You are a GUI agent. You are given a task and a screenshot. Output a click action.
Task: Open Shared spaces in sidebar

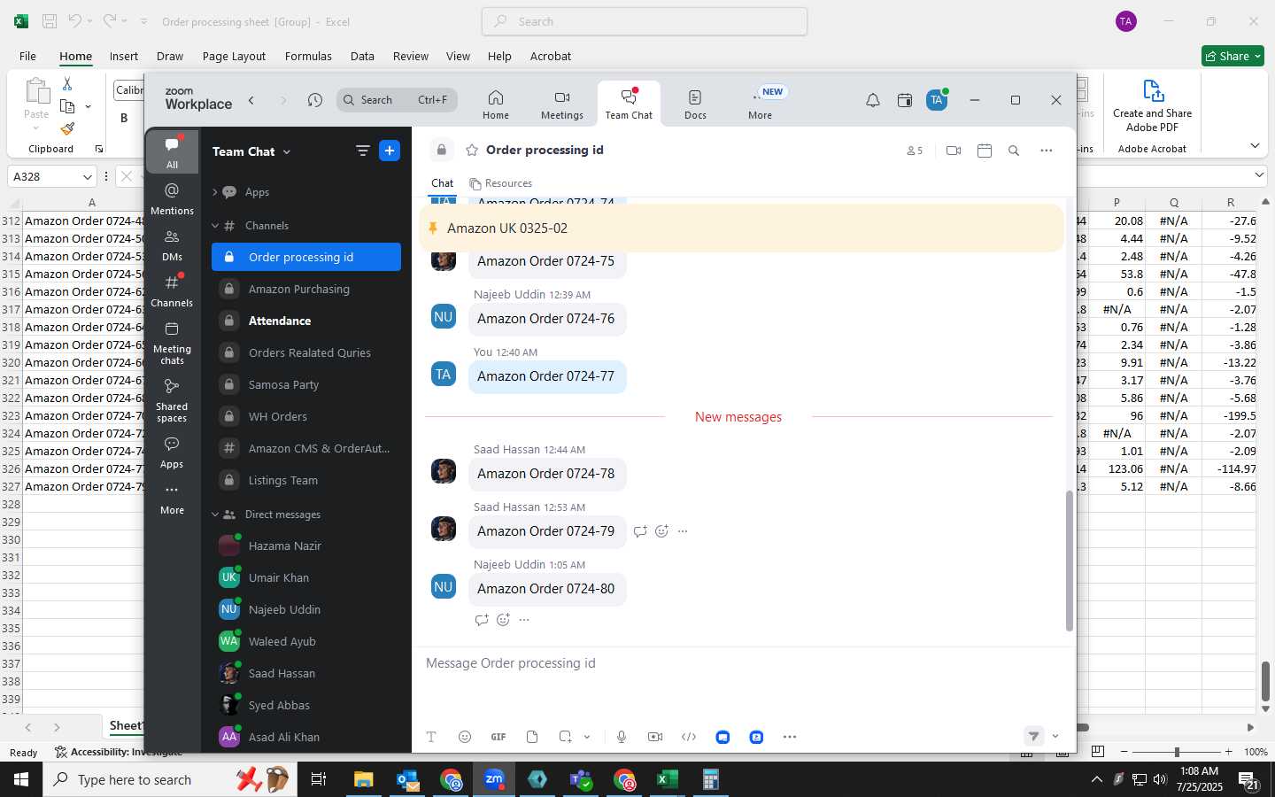pos(172,400)
